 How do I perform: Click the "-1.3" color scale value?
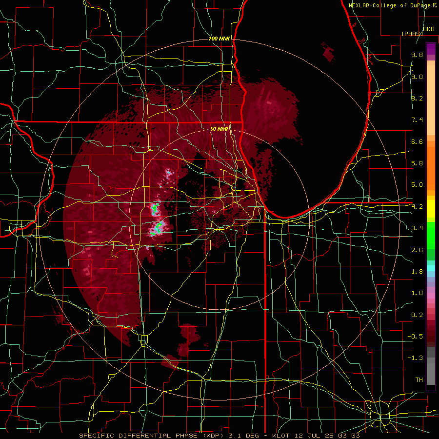coord(415,358)
